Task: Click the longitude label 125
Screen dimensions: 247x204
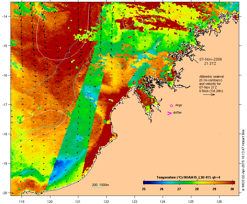Action: pyautogui.click(x=191, y=202)
